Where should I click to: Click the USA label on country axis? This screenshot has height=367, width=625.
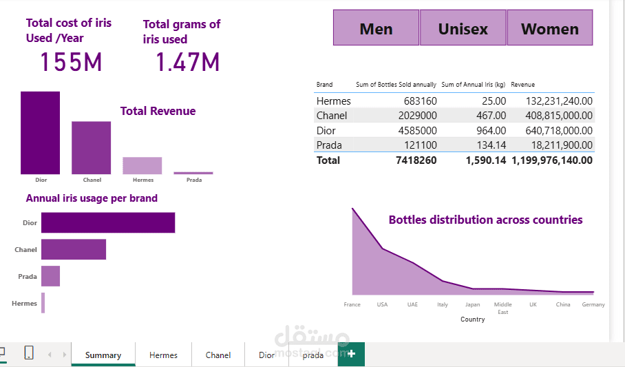pyautogui.click(x=382, y=304)
